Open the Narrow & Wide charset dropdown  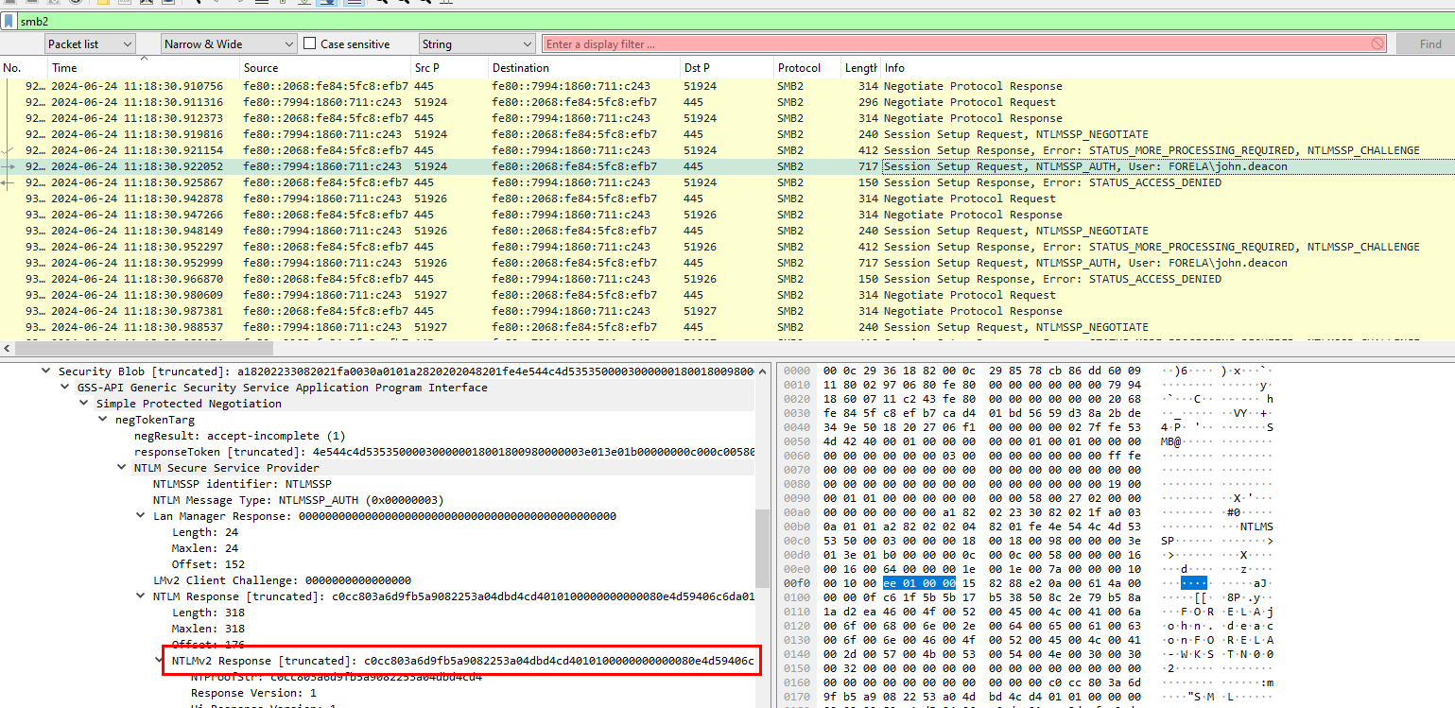coord(228,44)
